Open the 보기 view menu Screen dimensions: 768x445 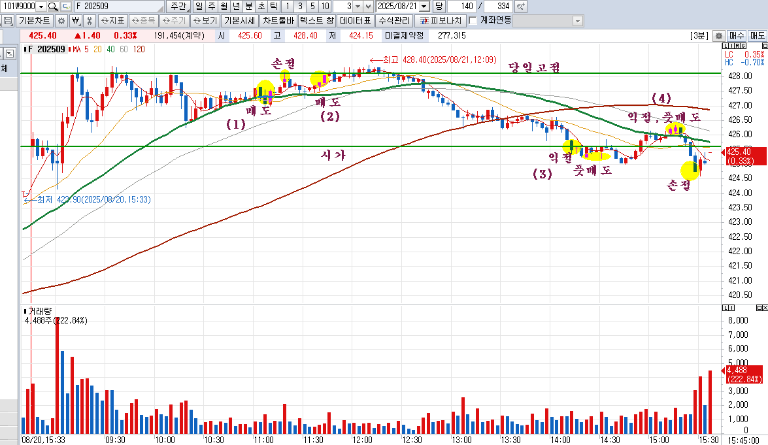pyautogui.click(x=205, y=20)
